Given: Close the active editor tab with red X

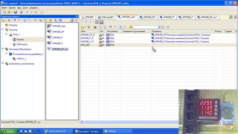Looking at the screenshot, I should point(235,17).
